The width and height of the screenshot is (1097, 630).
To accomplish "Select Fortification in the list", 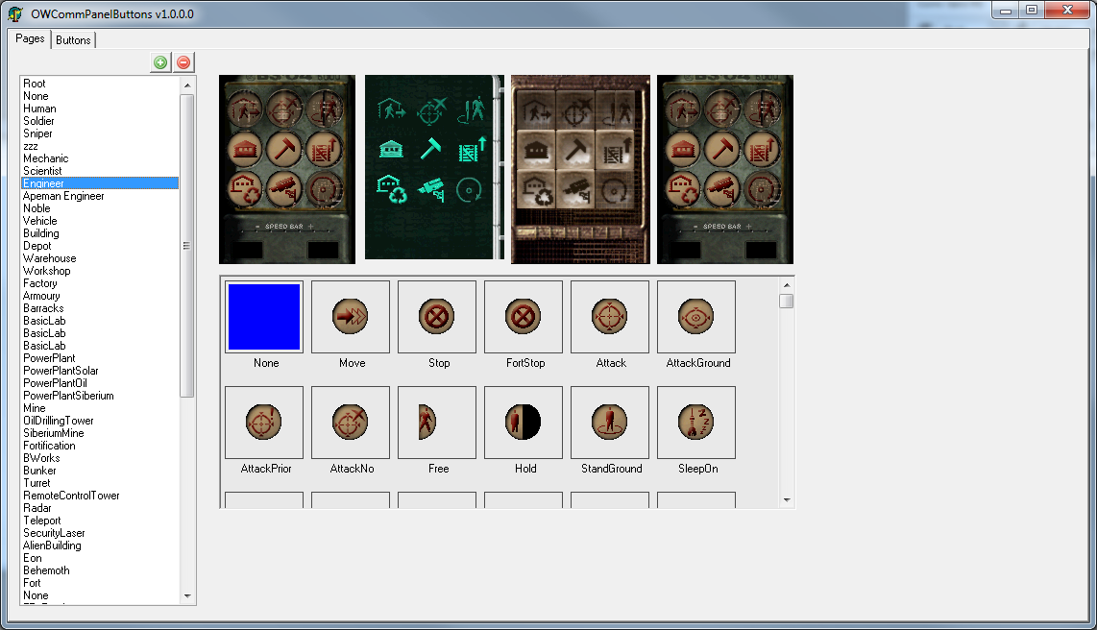I will [100, 446].
